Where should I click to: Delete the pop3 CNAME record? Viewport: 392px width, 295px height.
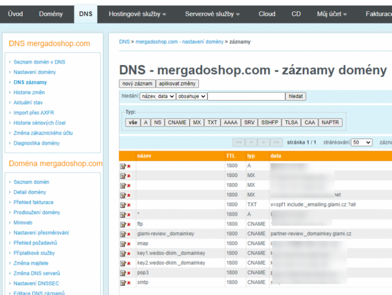pos(129,273)
